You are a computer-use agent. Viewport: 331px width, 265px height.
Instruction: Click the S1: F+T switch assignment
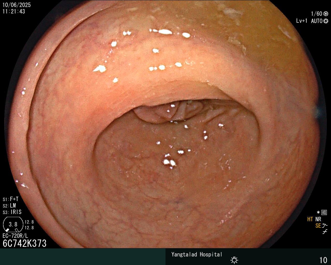11,199
